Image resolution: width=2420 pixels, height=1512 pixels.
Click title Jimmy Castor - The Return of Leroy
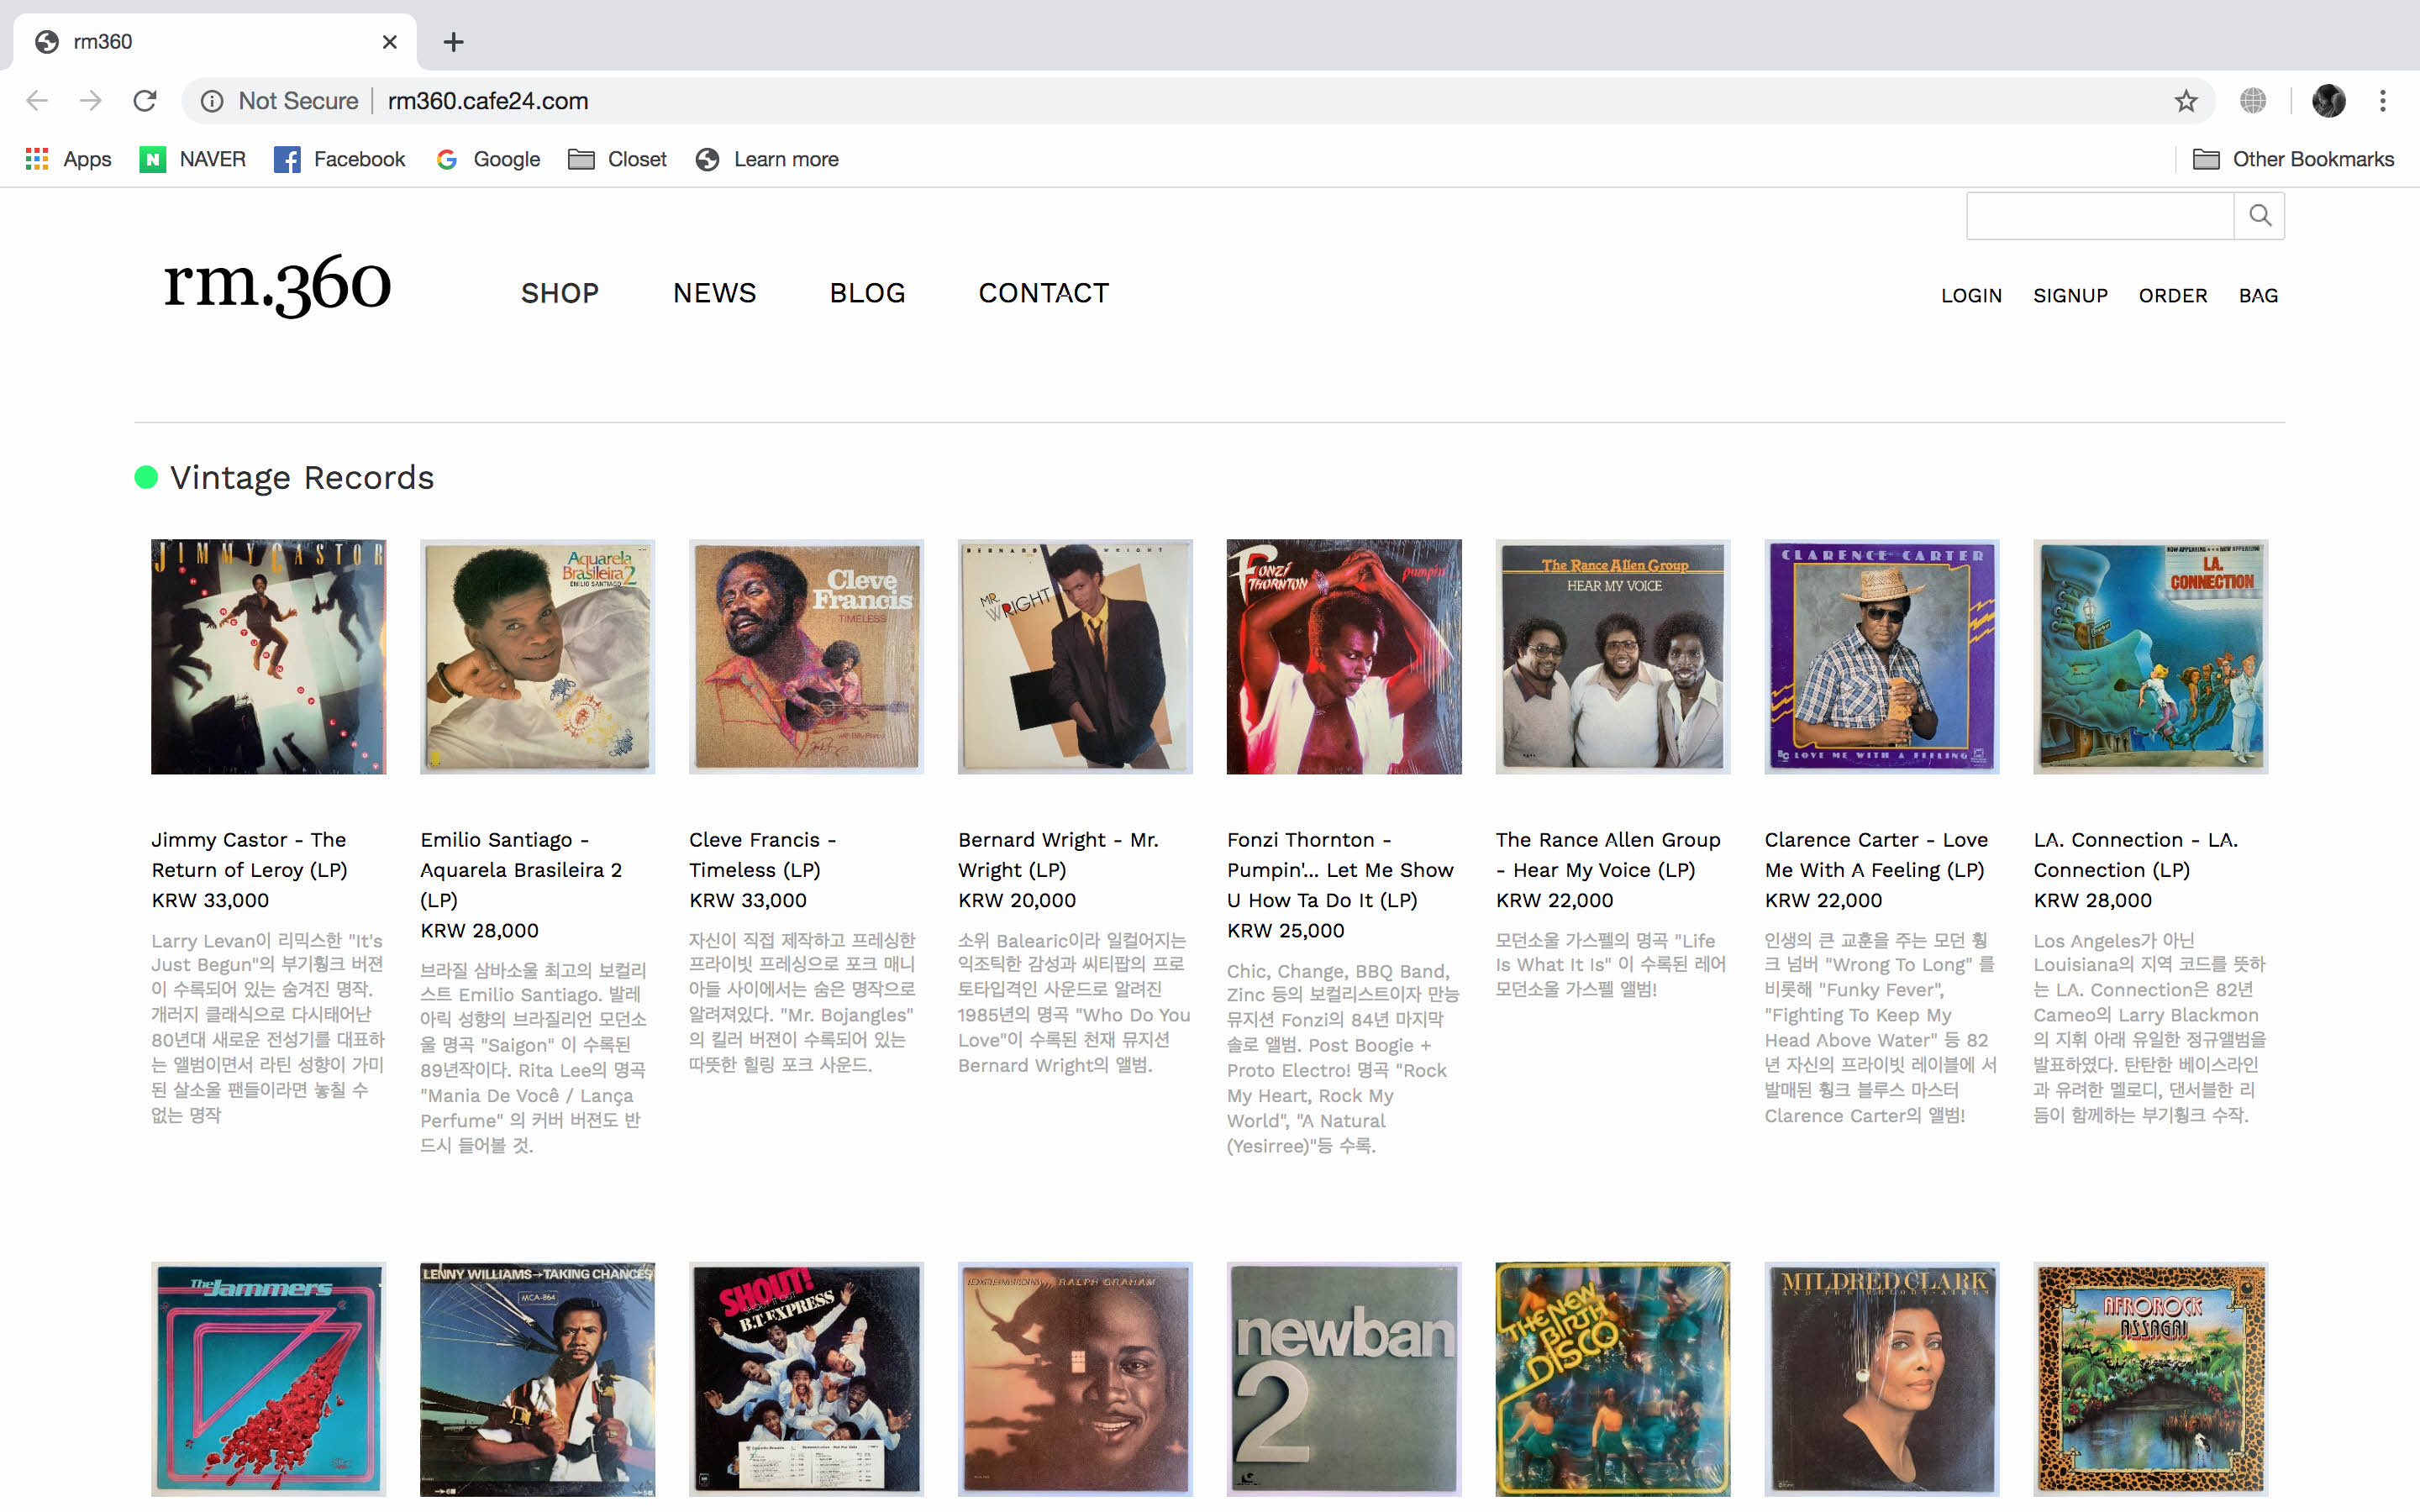click(x=250, y=855)
